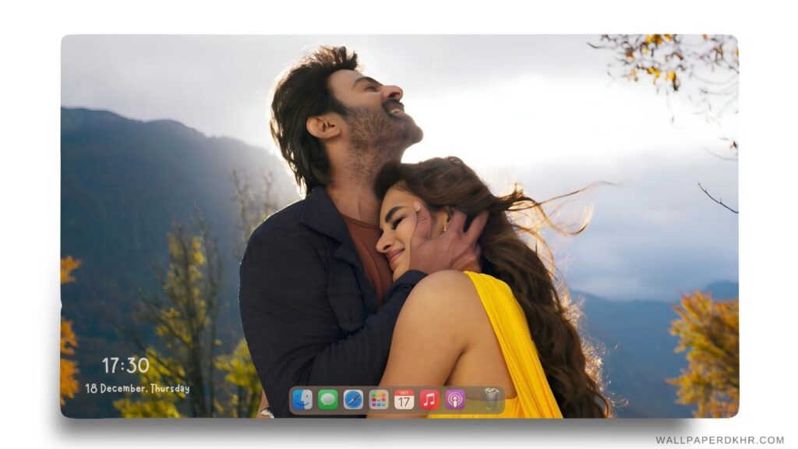Click the 17 number on the Calendar icon
Viewport: 798px width, 449px height.
click(403, 401)
